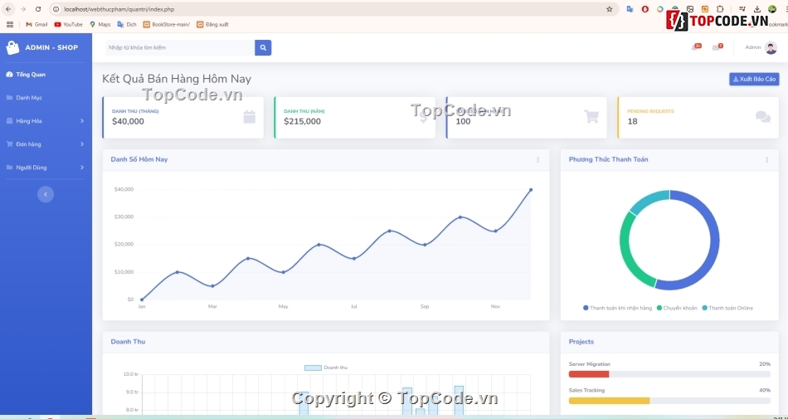Open BookStore-main/ bookmark

[167, 24]
